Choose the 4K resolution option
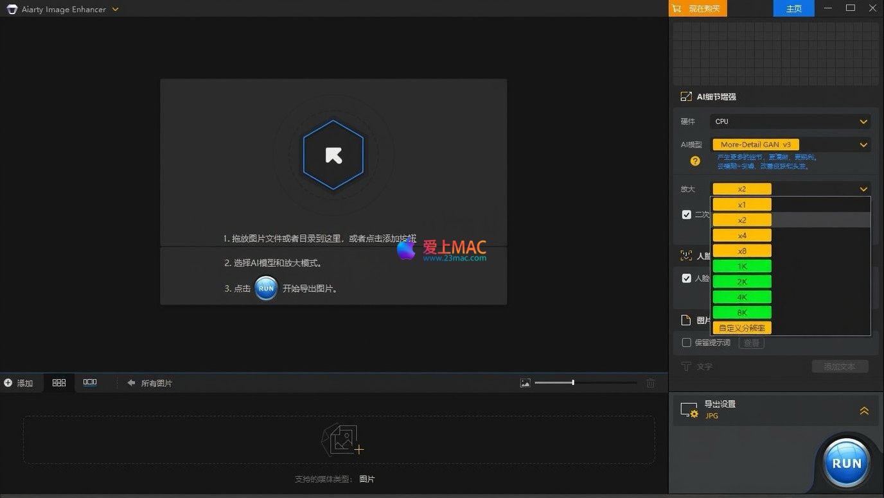The height and width of the screenshot is (498, 884). [x=742, y=297]
